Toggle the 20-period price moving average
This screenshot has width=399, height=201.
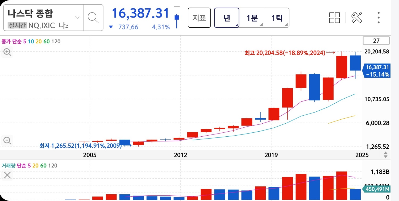point(39,41)
